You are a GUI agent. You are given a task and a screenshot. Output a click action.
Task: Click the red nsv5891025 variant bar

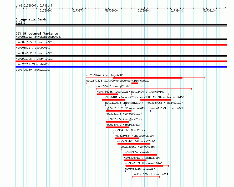pyautogui.click(x=121, y=45)
